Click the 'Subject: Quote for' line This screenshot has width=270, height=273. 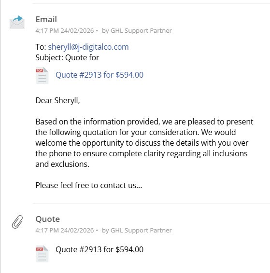tap(67, 57)
